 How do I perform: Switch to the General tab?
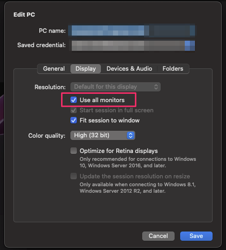coord(54,69)
